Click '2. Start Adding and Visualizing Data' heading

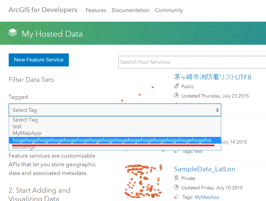click(x=39, y=194)
